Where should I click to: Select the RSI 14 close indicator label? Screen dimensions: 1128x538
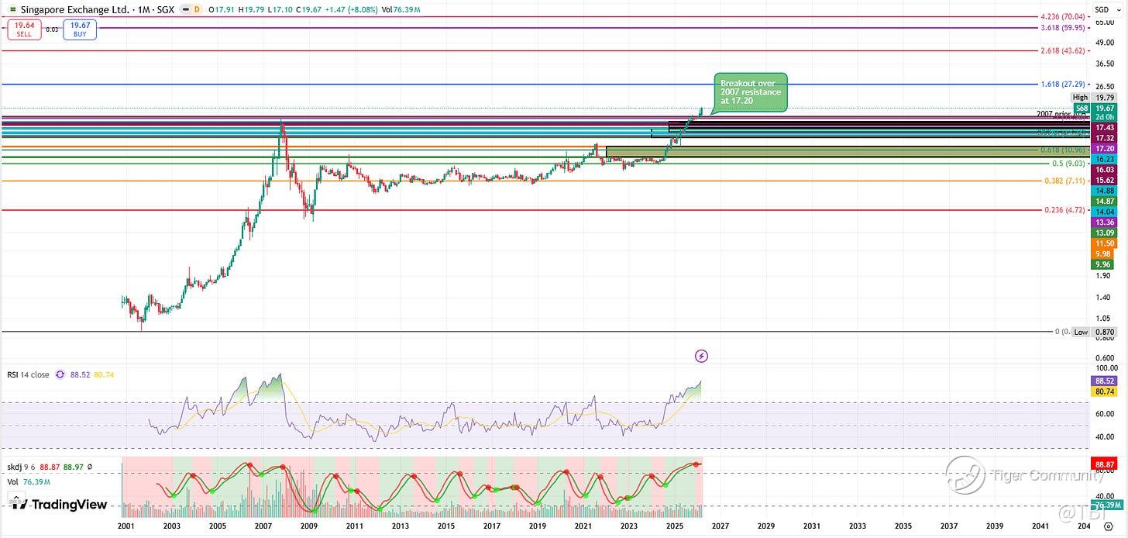pyautogui.click(x=28, y=374)
